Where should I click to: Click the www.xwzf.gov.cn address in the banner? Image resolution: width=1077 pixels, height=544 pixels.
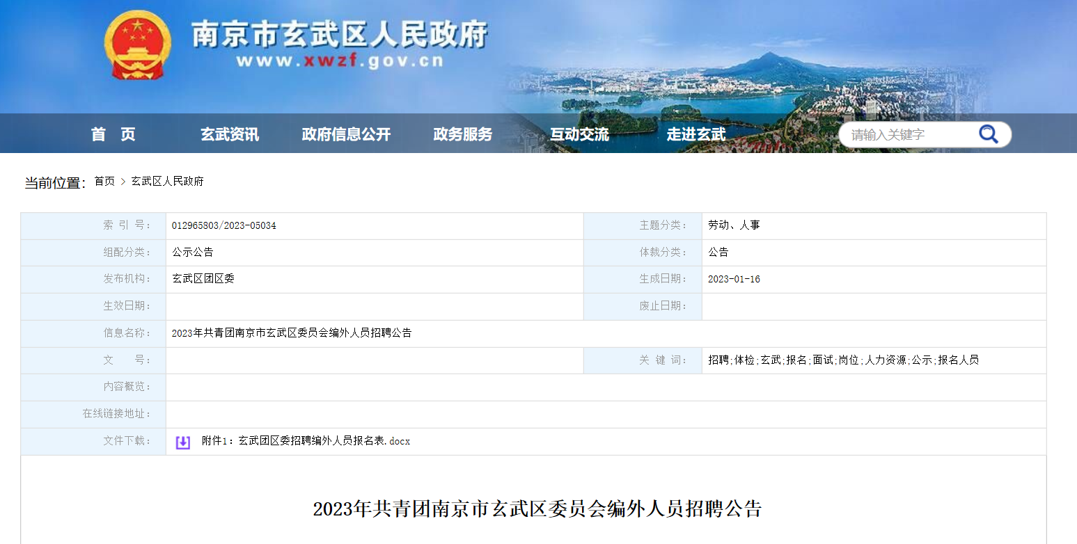tap(339, 61)
